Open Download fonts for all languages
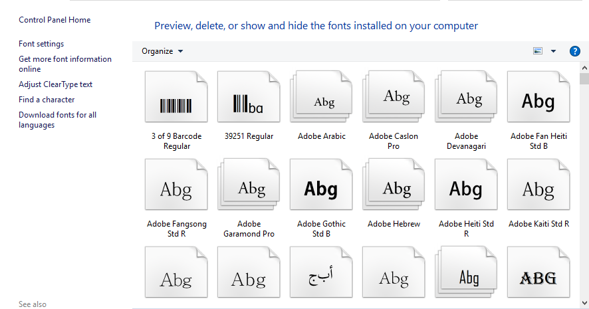Viewport: 589px width, 309px height. tap(57, 120)
